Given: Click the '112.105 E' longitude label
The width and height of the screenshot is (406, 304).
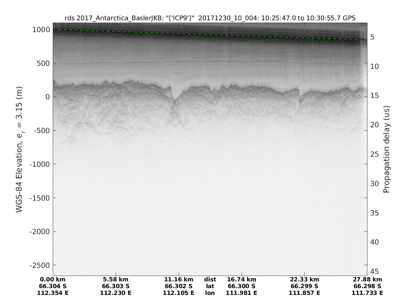Looking at the screenshot, I should pyautogui.click(x=179, y=293).
